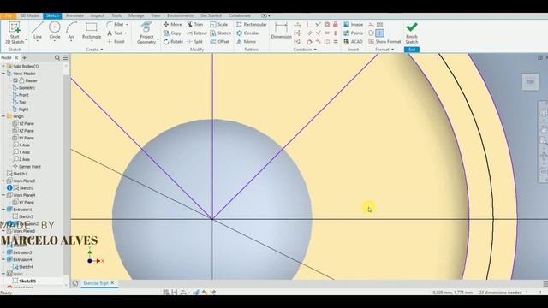Image resolution: width=548 pixels, height=308 pixels.
Task: Expand the Solid Bodies(1) node
Action: pos(3,66)
